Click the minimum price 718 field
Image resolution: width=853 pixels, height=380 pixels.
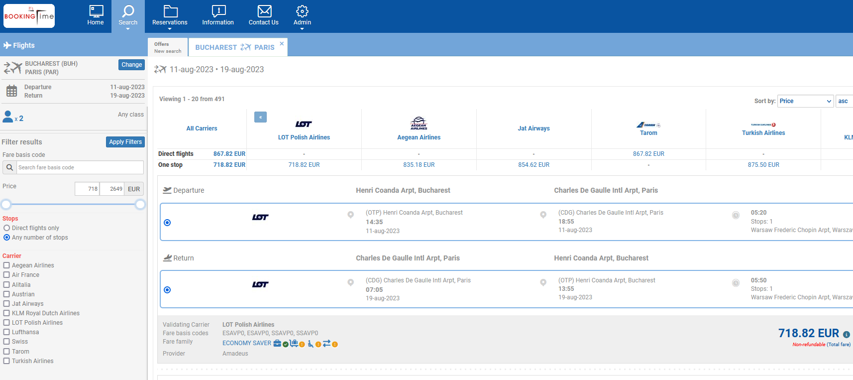point(87,189)
